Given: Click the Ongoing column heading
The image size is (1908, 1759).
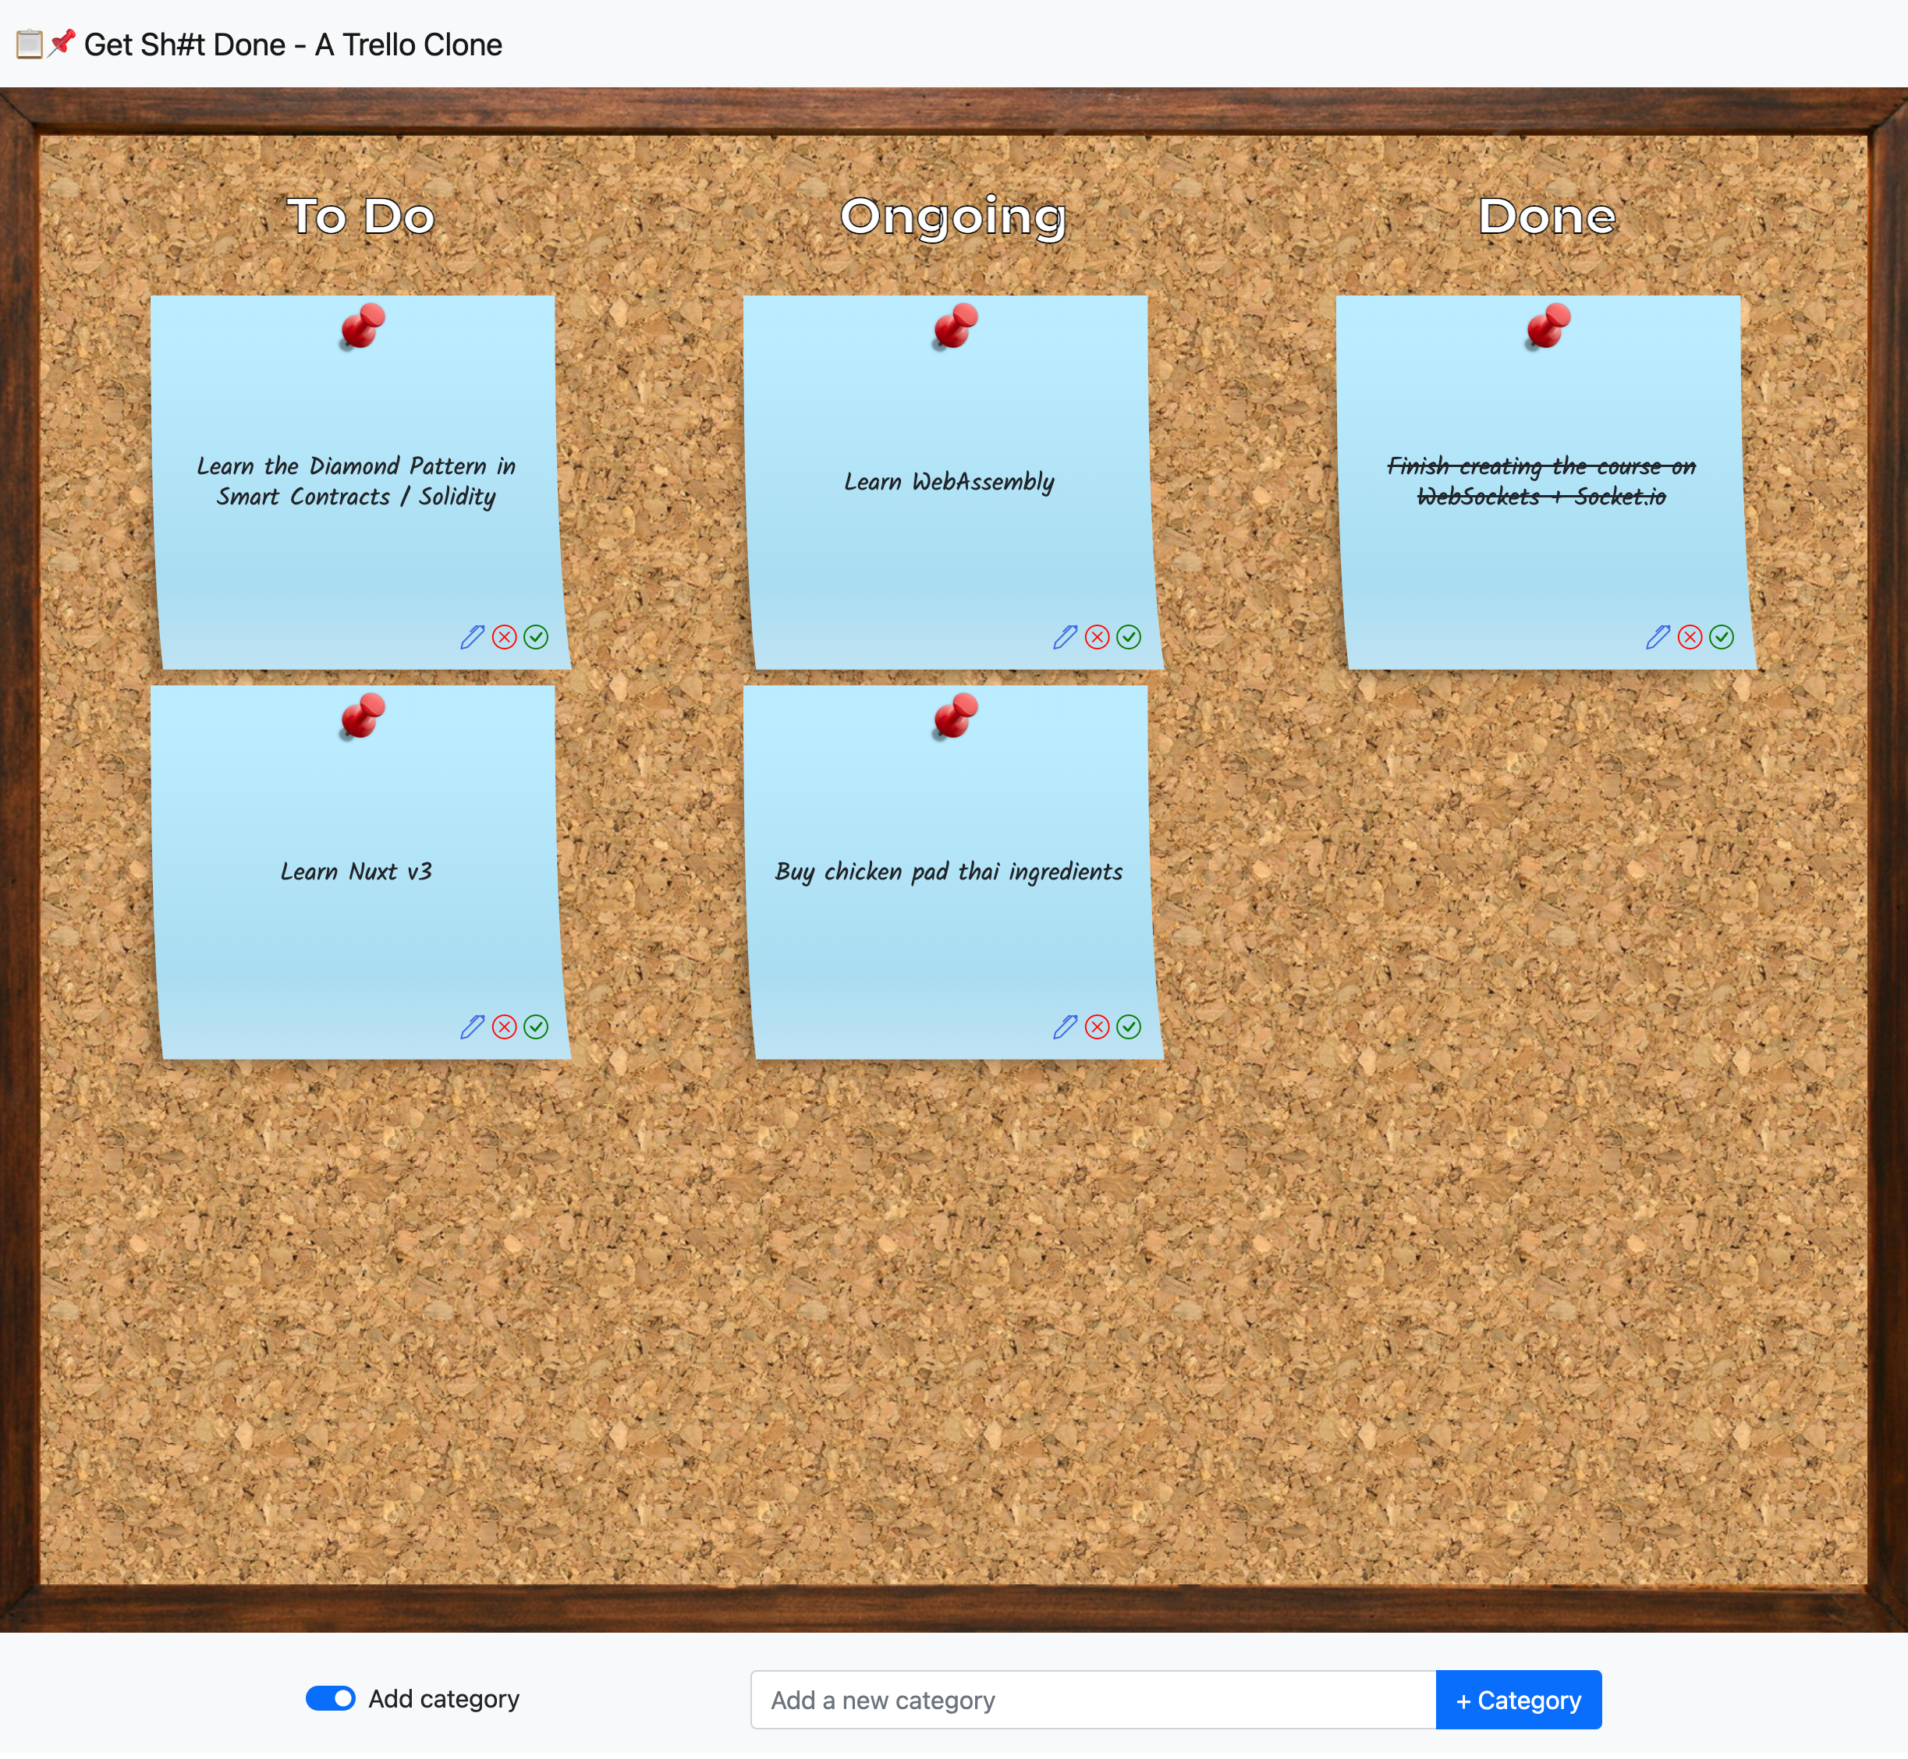Looking at the screenshot, I should tap(953, 216).
